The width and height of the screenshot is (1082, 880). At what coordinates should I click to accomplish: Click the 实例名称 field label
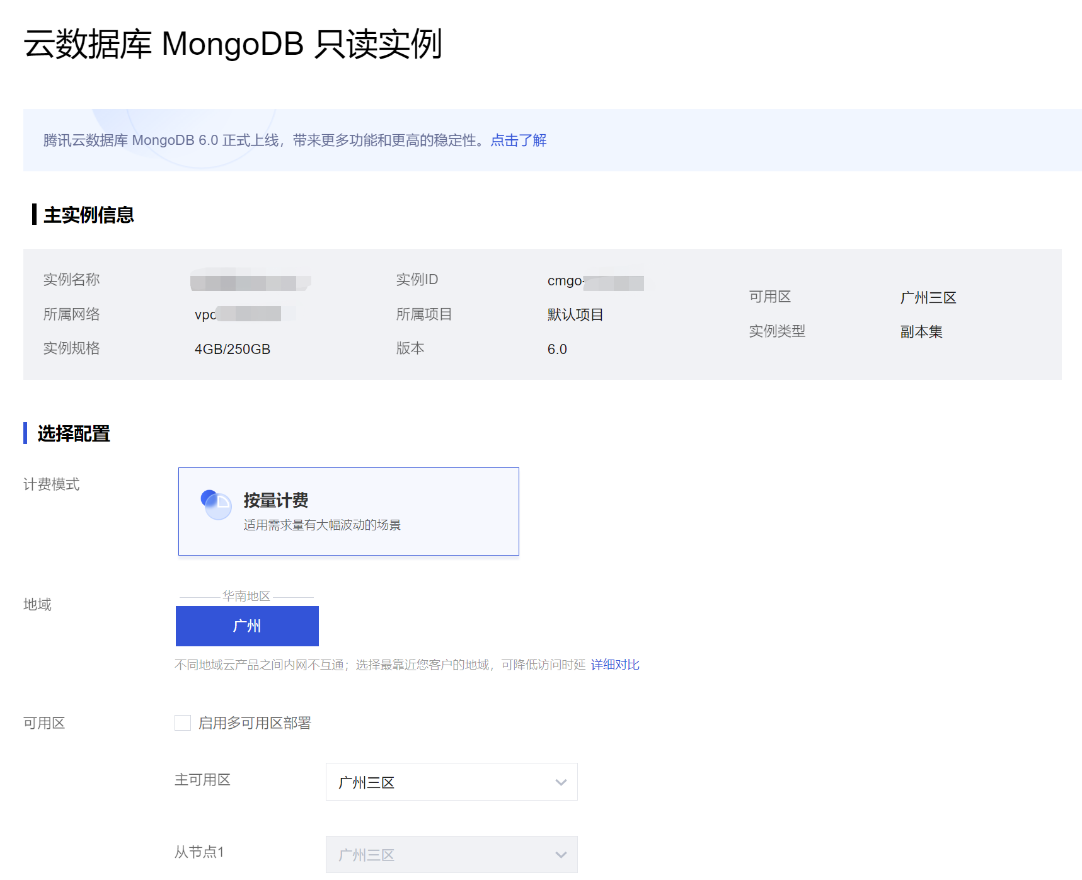coord(71,279)
